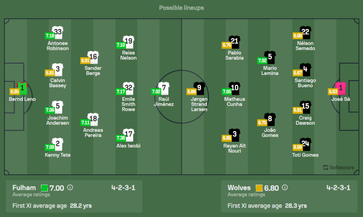Select Jørgen Strand Larsen's number 9 shirt
The image size is (363, 217).
(199, 88)
